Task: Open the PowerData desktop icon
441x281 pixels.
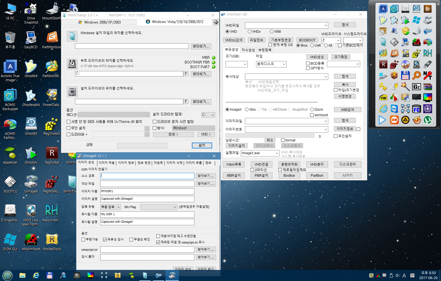Action: (x=51, y=98)
